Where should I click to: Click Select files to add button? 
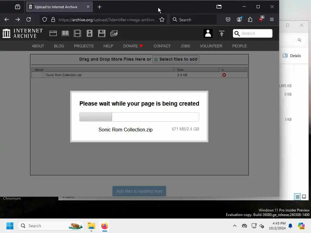coord(176,59)
